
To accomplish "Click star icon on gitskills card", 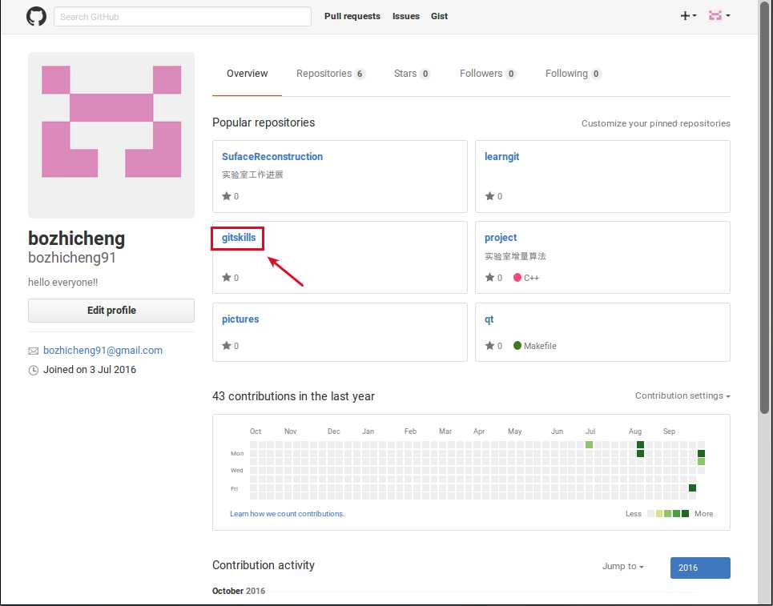I will pos(226,277).
